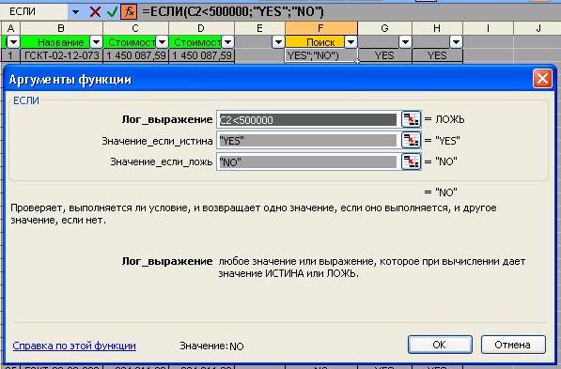Select column J header
Viewport: 561px width, 369px height.
(538, 28)
